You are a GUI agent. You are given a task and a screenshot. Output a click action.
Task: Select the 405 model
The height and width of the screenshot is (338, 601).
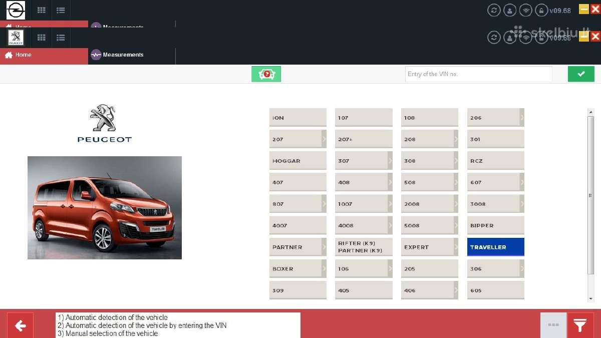[x=364, y=290]
